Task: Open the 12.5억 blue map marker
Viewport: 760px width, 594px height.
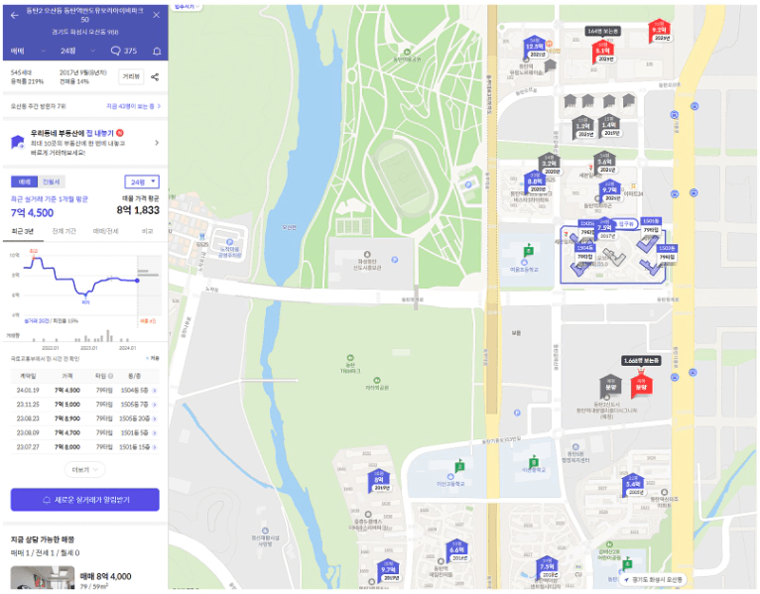Action: pyautogui.click(x=535, y=48)
